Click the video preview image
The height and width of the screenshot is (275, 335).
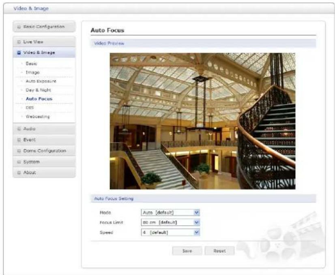pyautogui.click(x=202, y=121)
